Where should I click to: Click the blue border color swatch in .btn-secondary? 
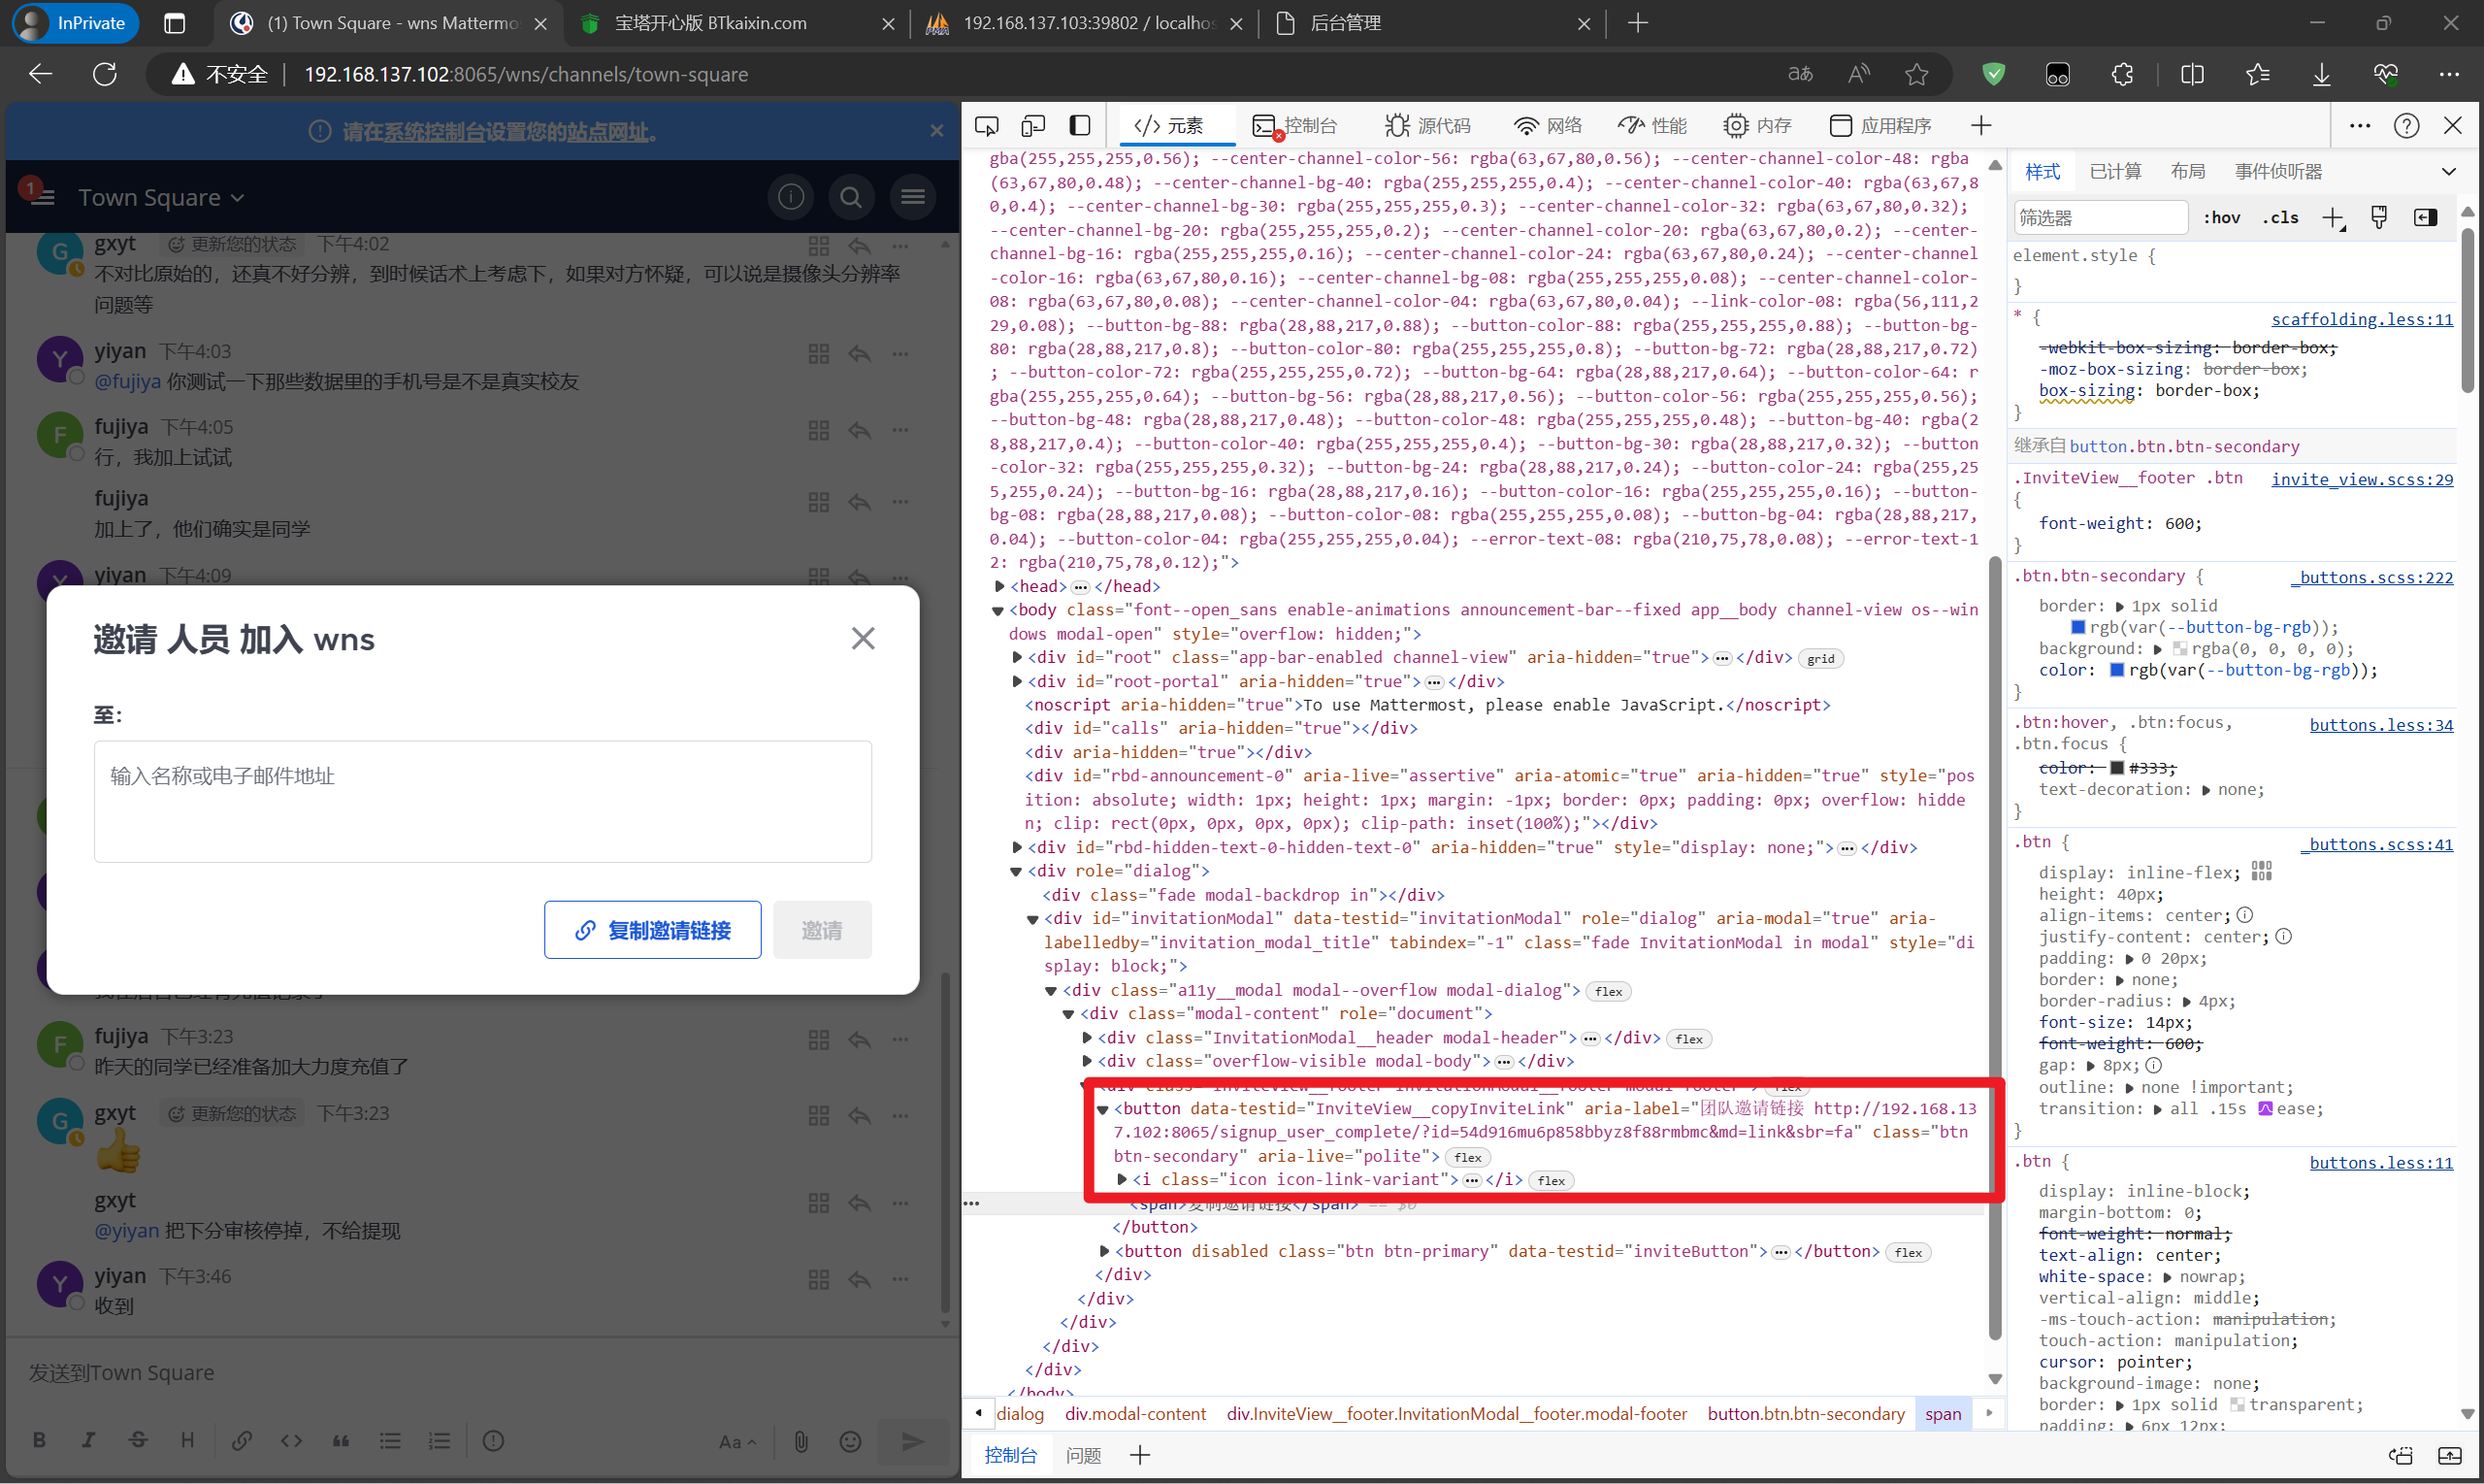pyautogui.click(x=2077, y=627)
